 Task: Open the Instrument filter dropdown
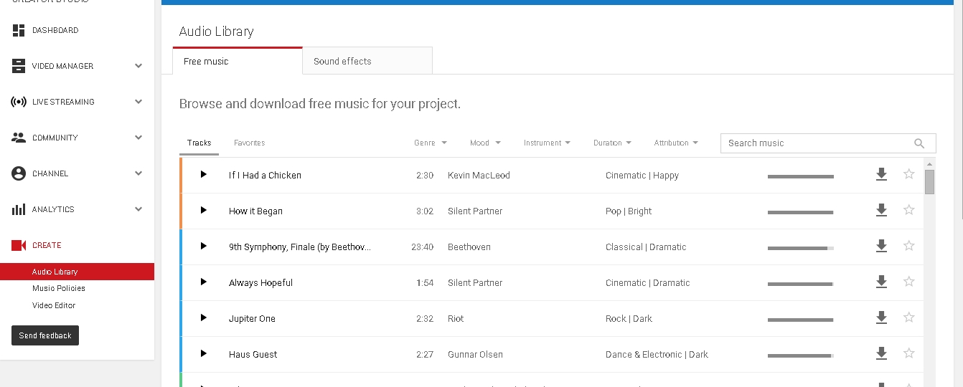pyautogui.click(x=548, y=143)
